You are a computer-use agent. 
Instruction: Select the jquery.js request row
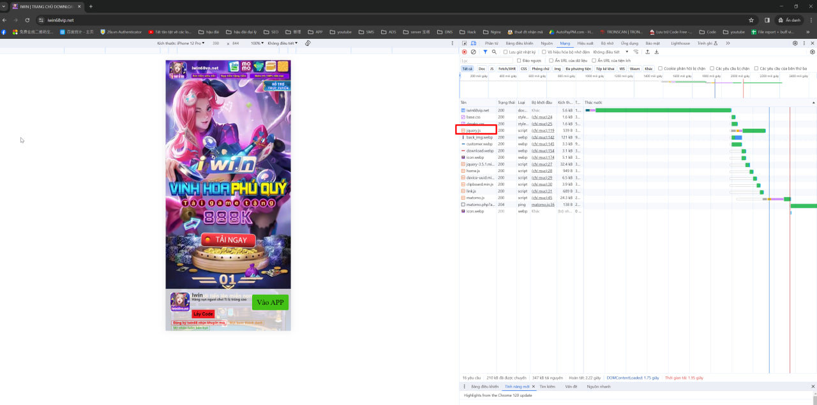pyautogui.click(x=637, y=130)
